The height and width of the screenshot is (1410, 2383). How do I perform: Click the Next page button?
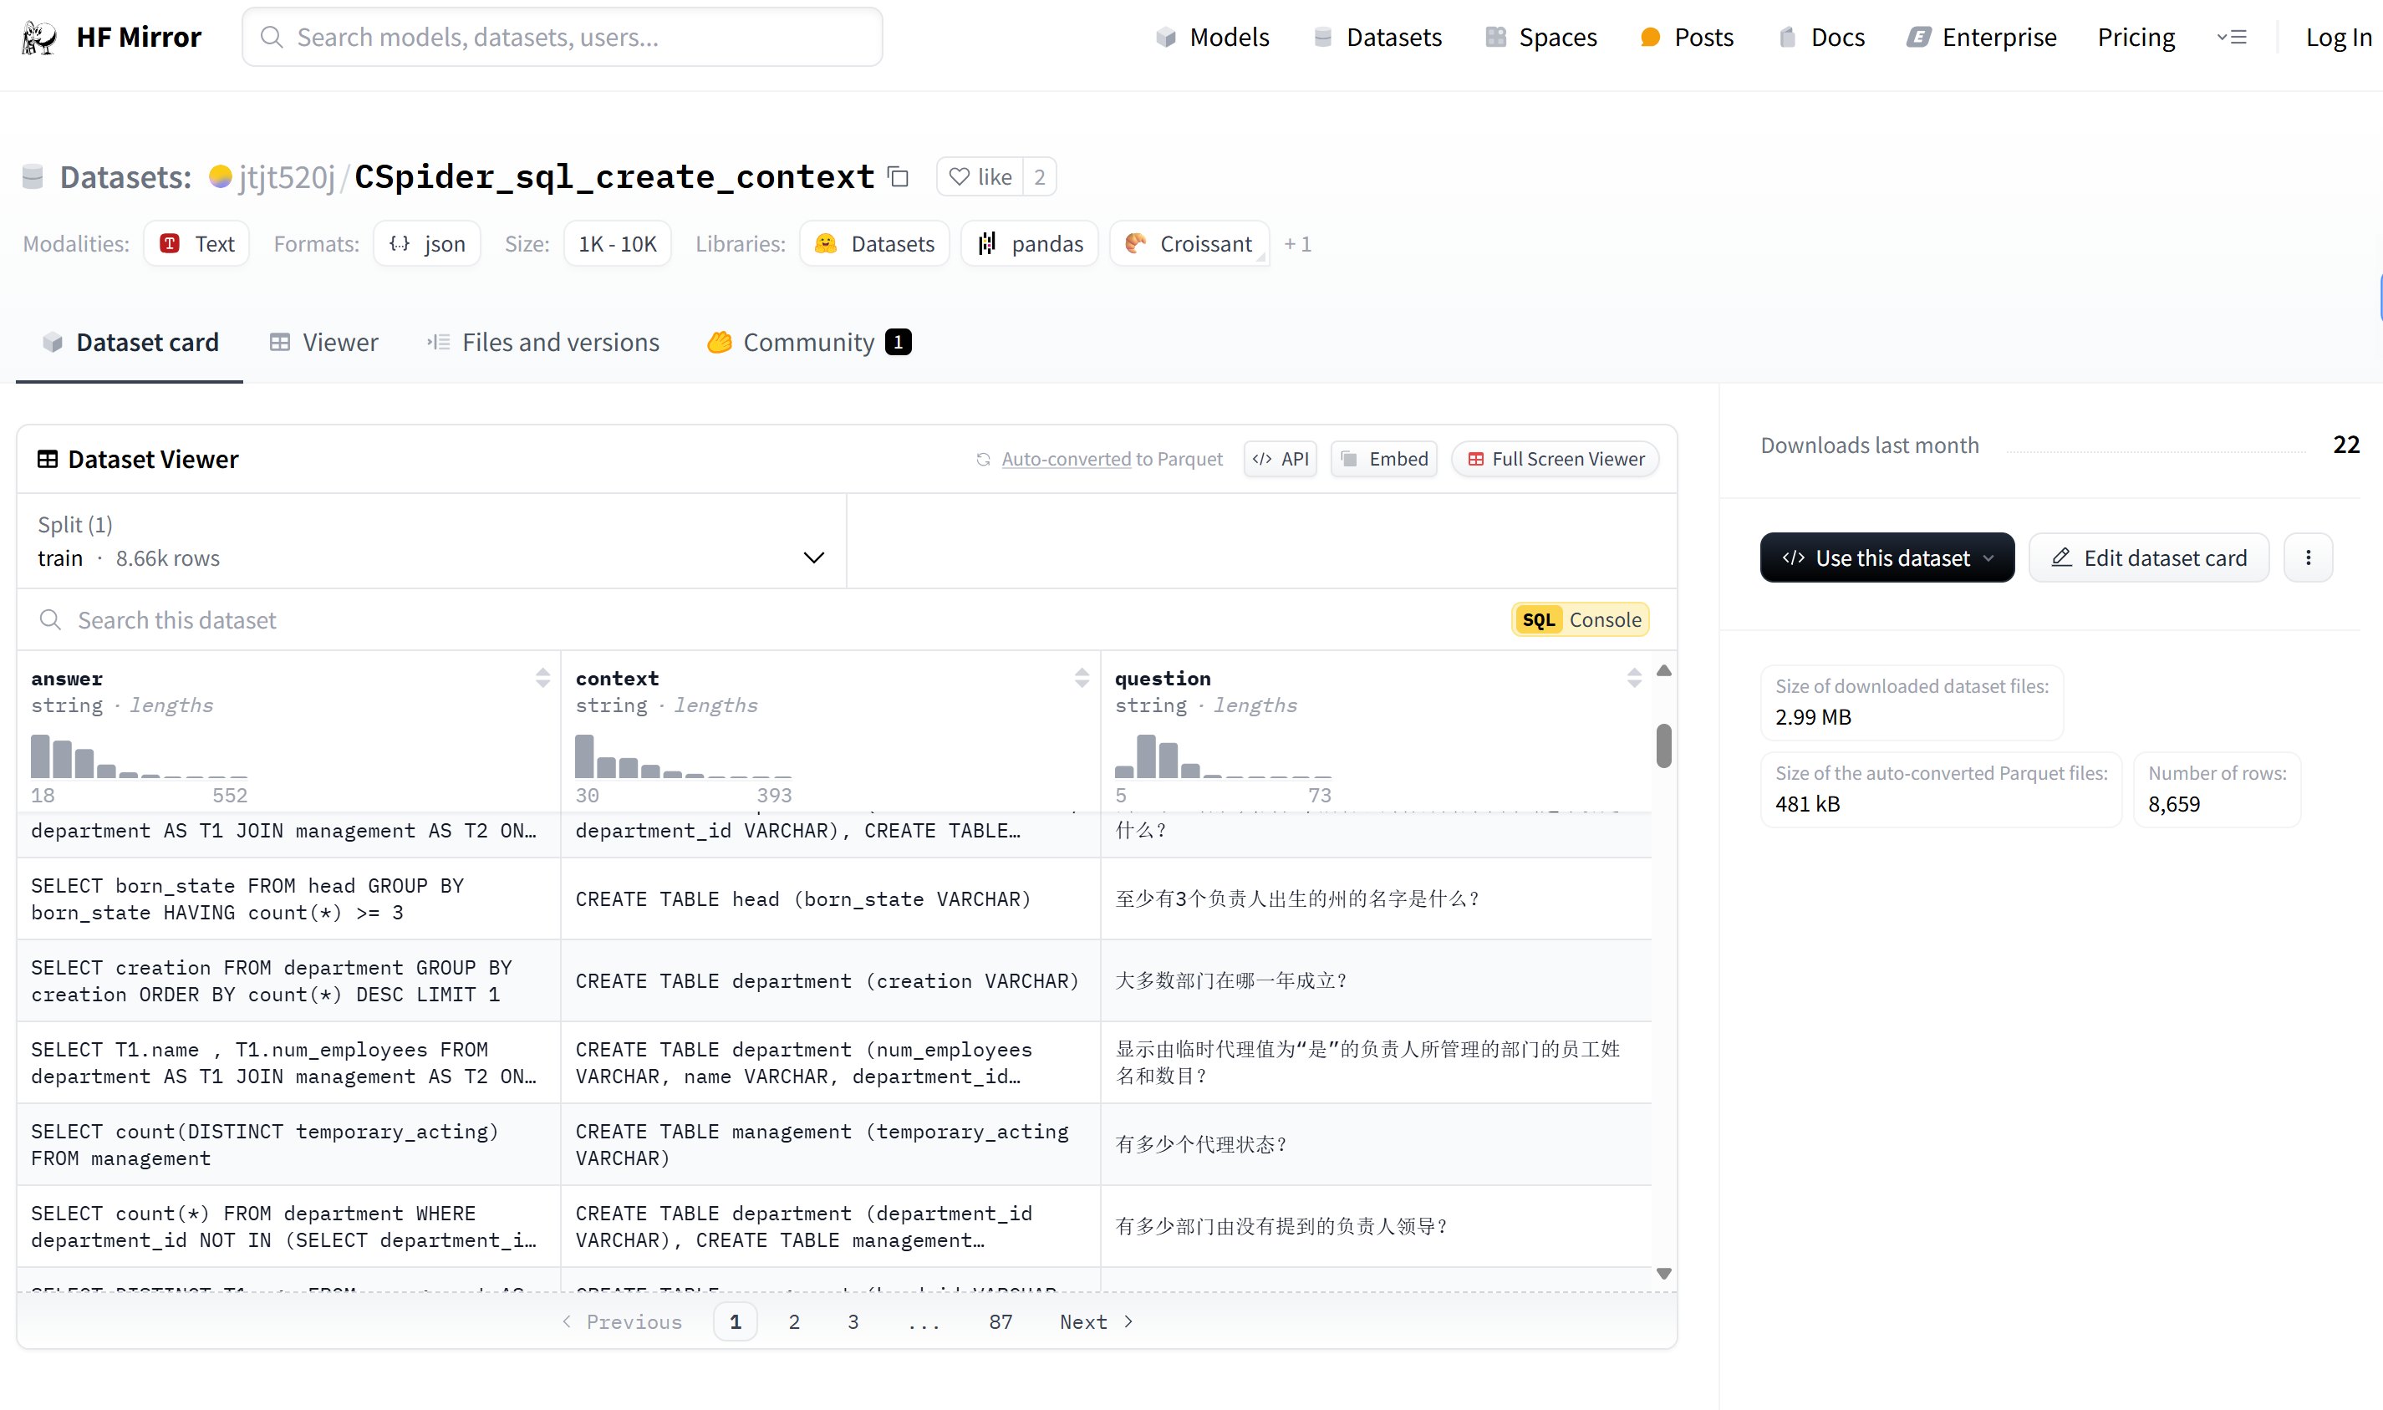[x=1097, y=1321]
